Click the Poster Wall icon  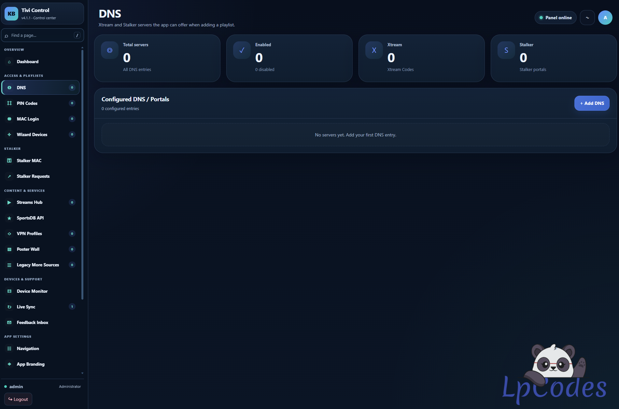pyautogui.click(x=9, y=249)
